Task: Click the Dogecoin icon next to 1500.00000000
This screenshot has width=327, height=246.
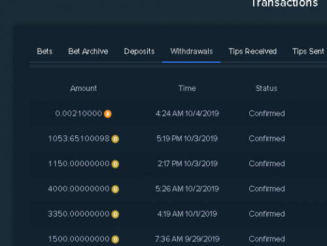Action: click(115, 239)
